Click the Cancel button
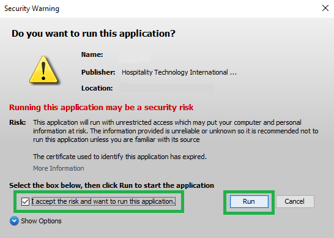This screenshot has width=334, height=238. click(x=295, y=201)
